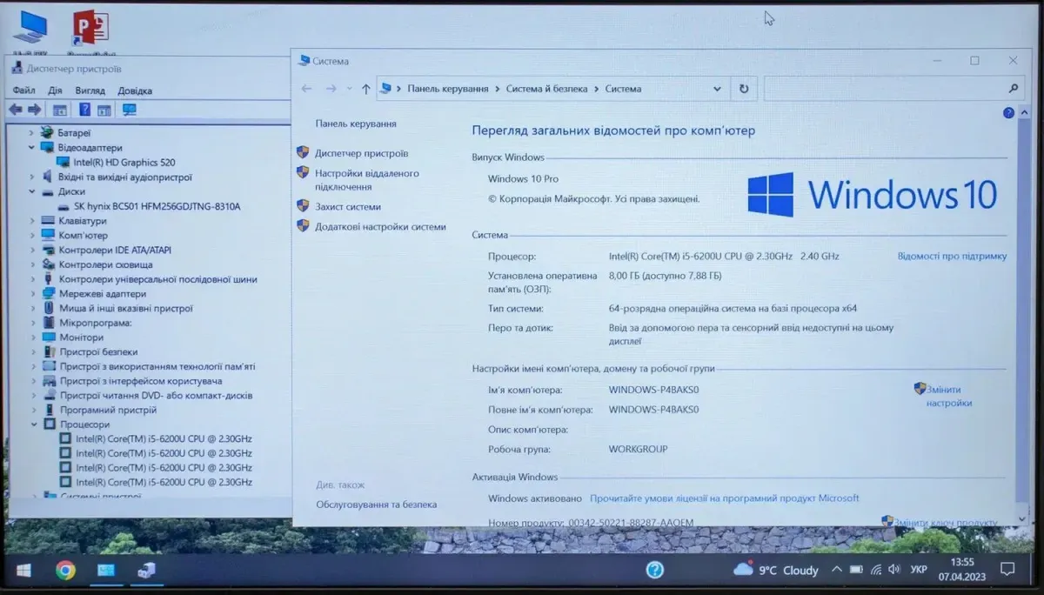This screenshot has width=1044, height=595.
Task: Open Відомості про підтримку link
Action: point(952,257)
